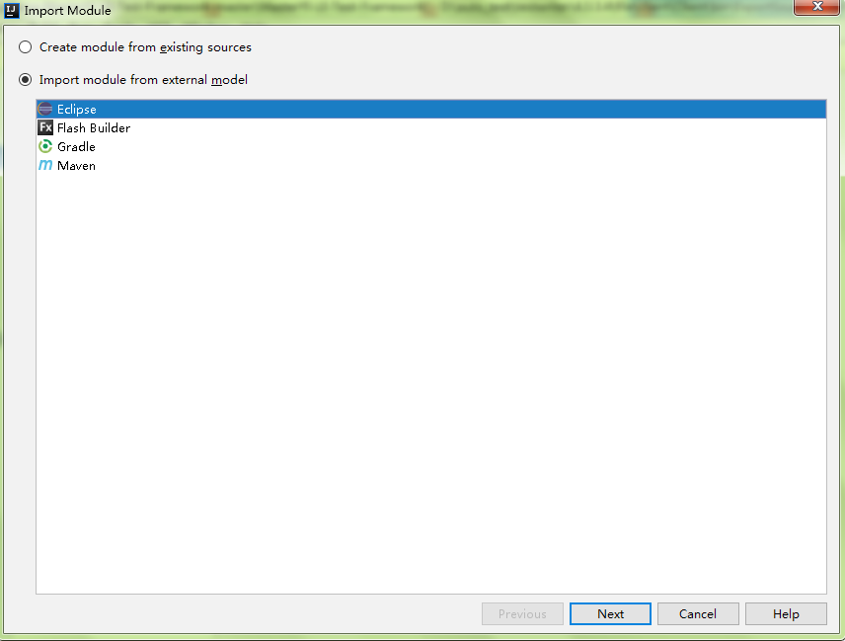Select Create module from existing sources radio
This screenshot has width=845, height=641.
point(26,46)
